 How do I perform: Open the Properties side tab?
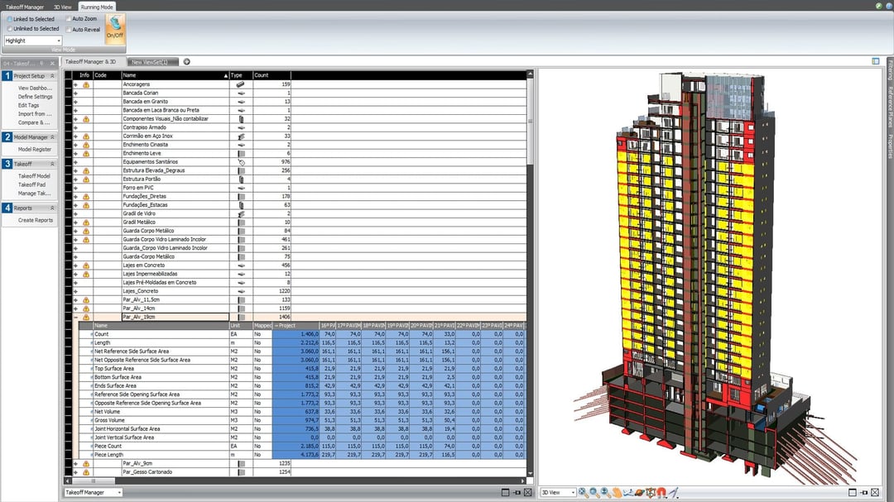pyautogui.click(x=889, y=146)
